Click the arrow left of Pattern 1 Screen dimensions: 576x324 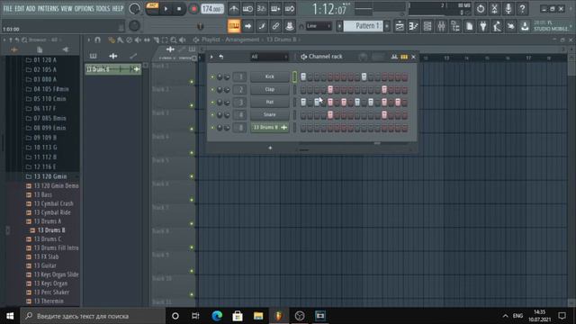339,26
